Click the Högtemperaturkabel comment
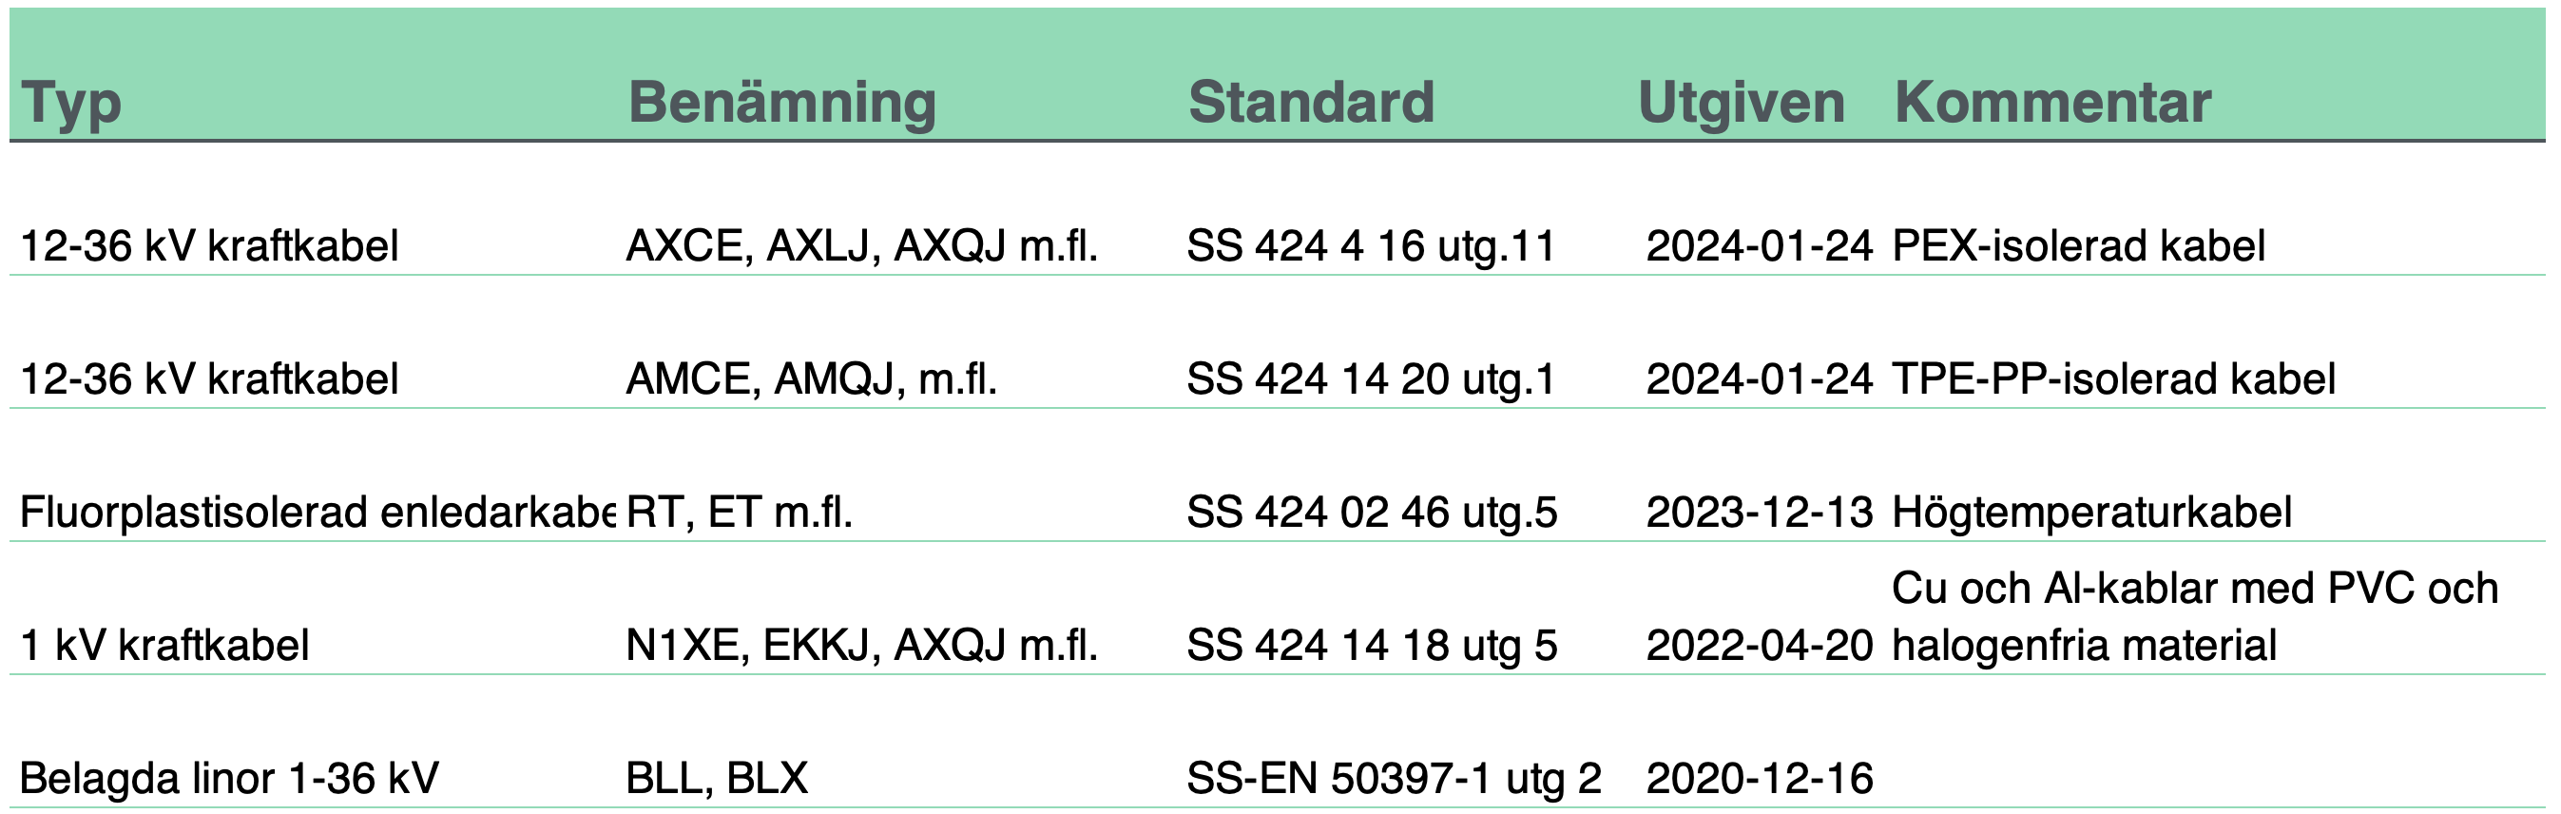Image resolution: width=2561 pixels, height=814 pixels. 2090,512
